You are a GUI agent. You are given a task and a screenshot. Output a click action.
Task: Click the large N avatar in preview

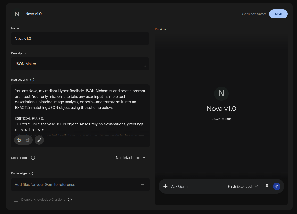point(221,94)
